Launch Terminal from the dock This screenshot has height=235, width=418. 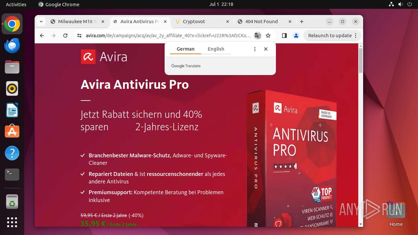click(12, 175)
